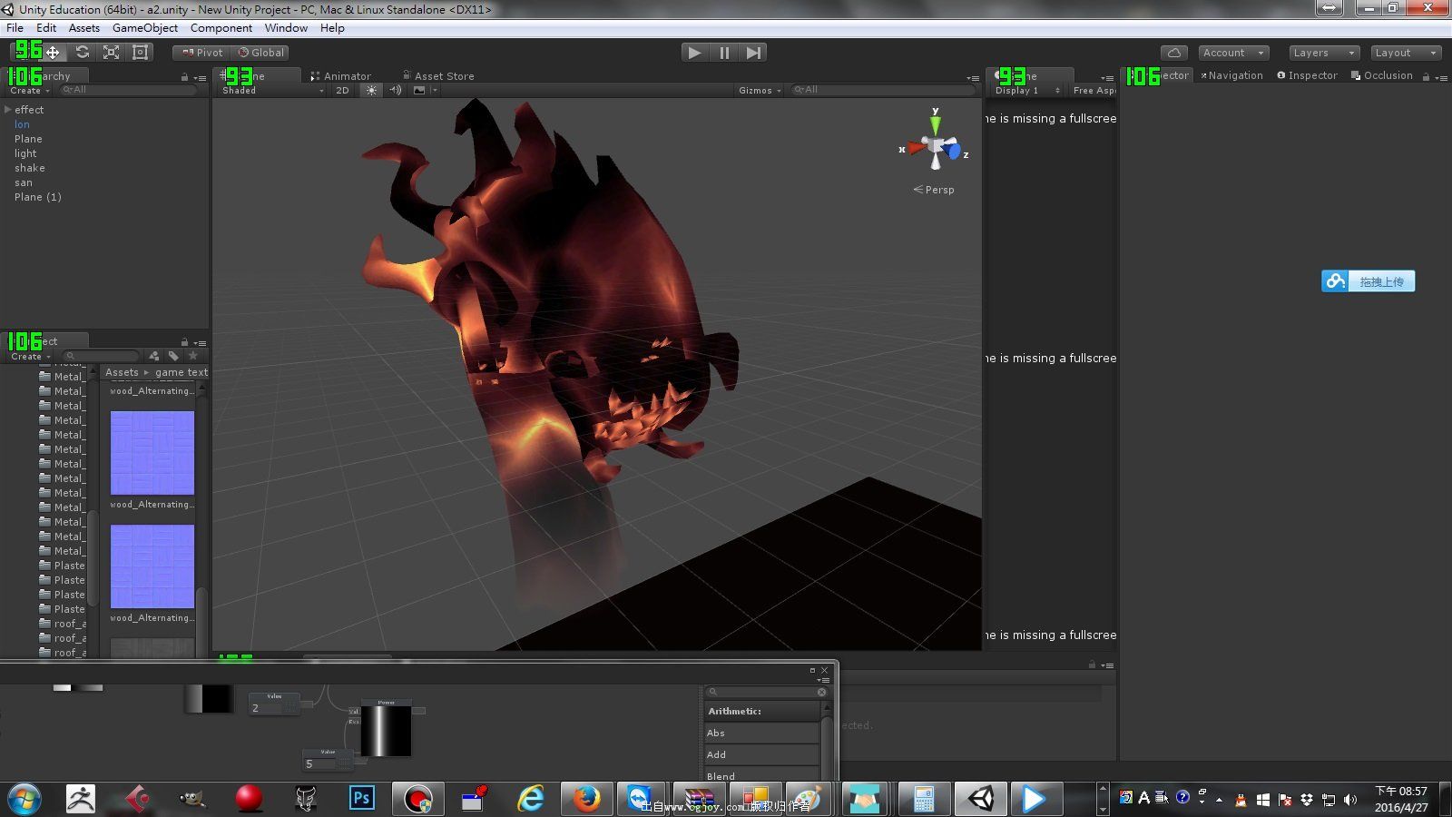Open the Gizmos dropdown
This screenshot has width=1452, height=817.
[760, 90]
